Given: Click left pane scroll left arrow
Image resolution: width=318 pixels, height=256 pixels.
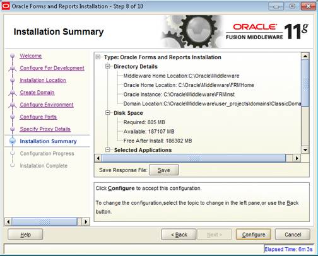Looking at the screenshot, I should [8, 222].
